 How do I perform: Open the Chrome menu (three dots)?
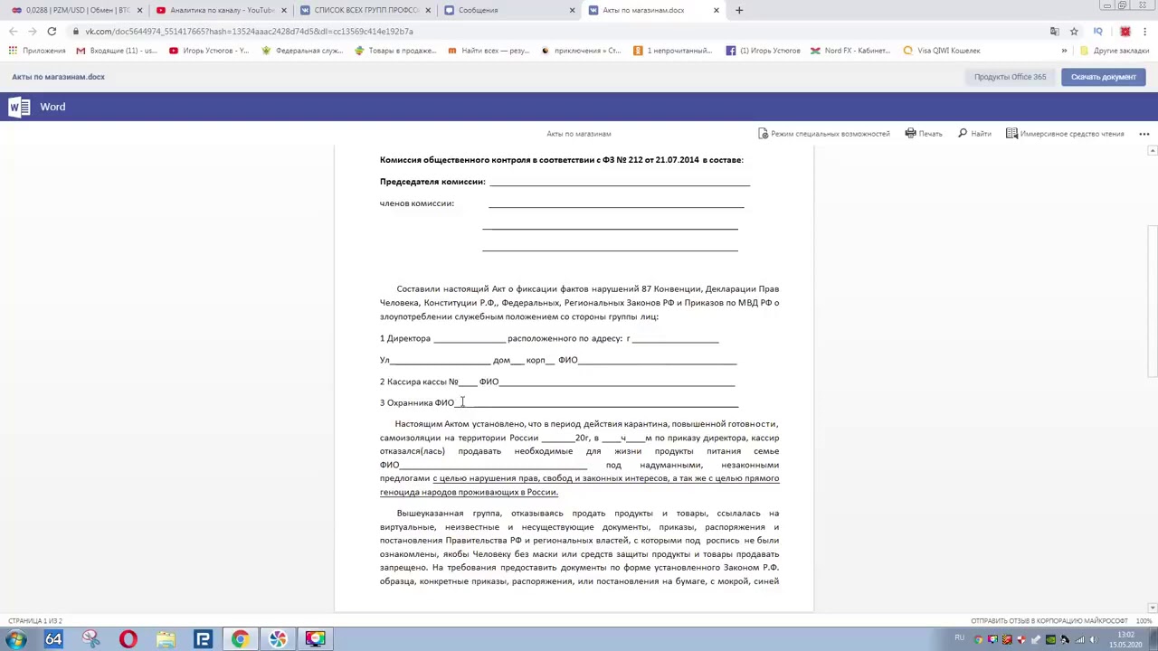point(1145,32)
